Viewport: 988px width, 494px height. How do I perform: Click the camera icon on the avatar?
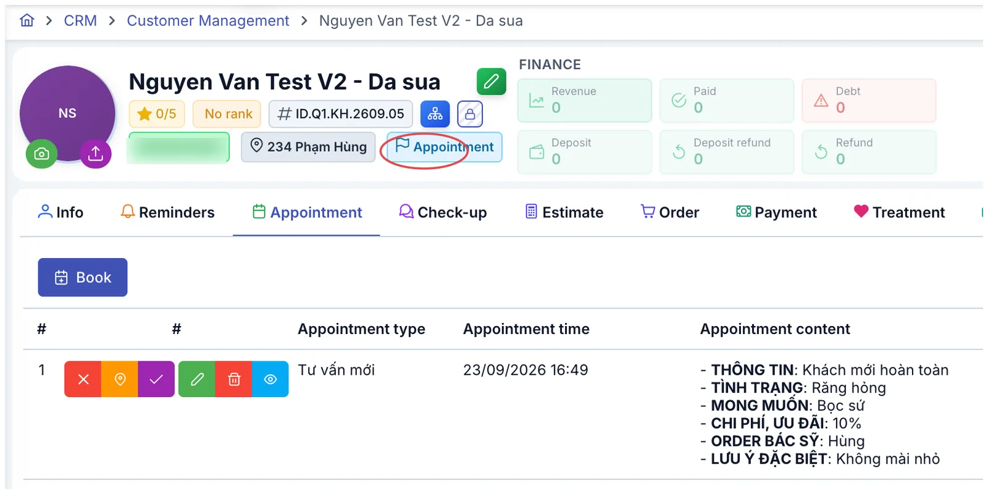41,153
